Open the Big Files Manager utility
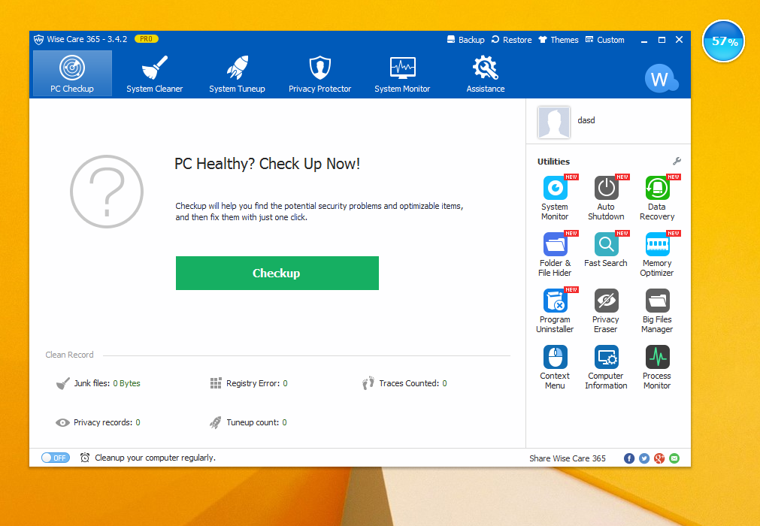The width and height of the screenshot is (760, 526). click(657, 311)
